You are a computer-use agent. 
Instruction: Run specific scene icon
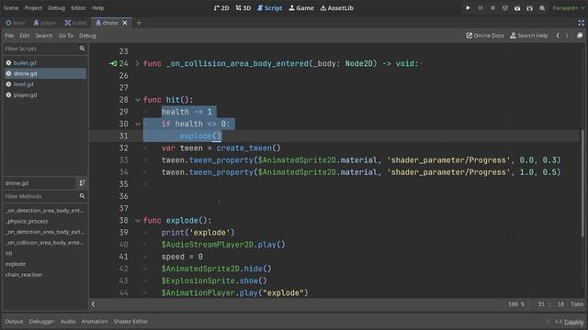tap(529, 8)
